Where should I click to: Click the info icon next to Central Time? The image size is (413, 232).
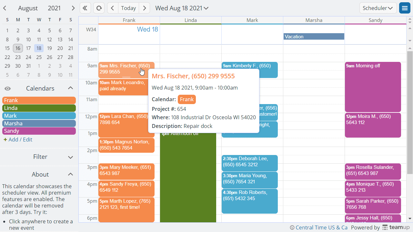[x=292, y=227]
